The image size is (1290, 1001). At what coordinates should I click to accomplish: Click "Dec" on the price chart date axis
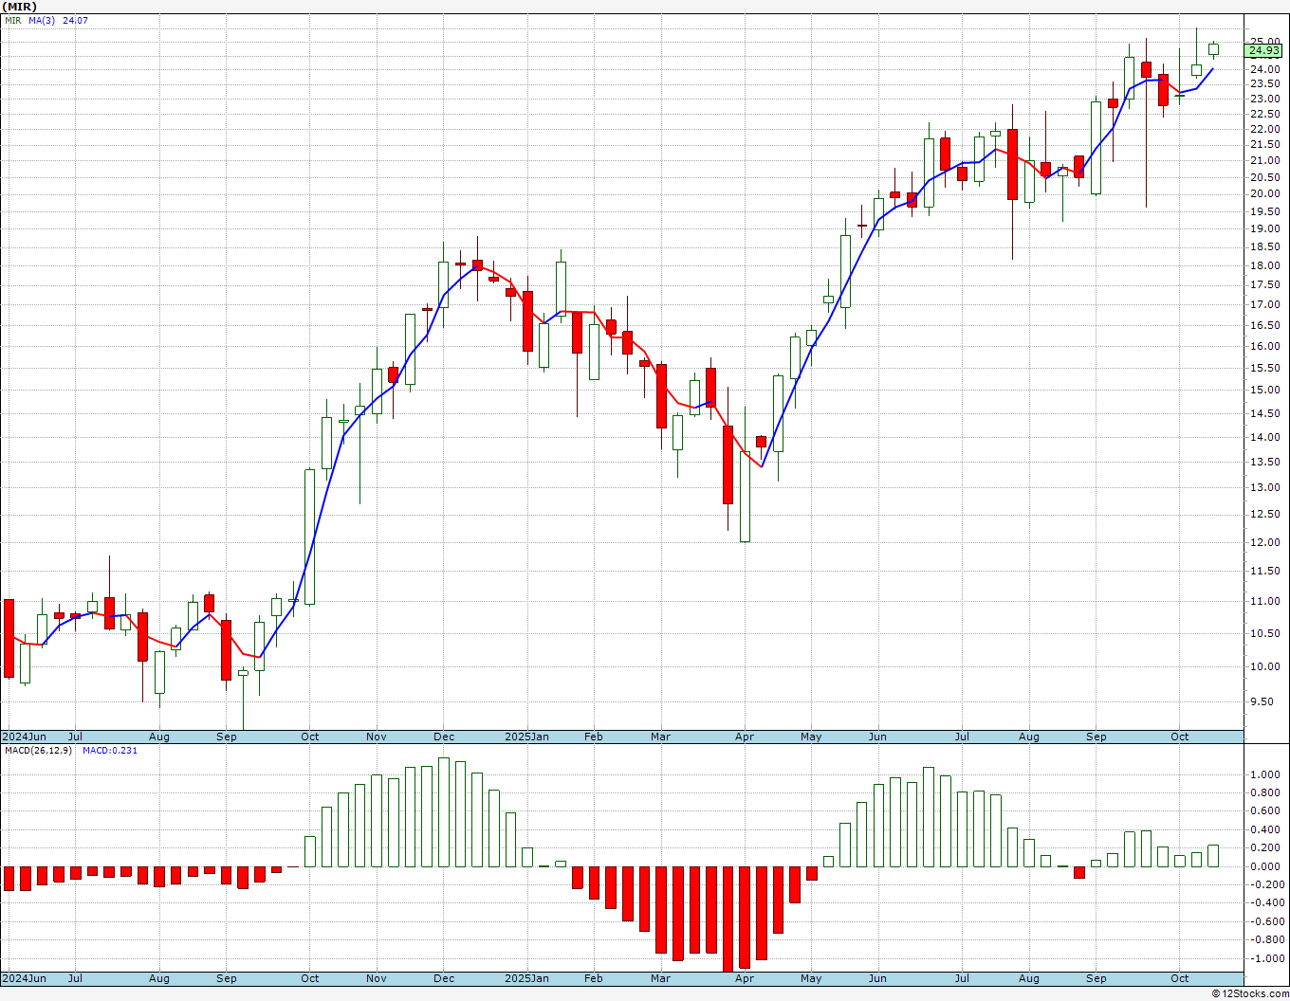(444, 737)
